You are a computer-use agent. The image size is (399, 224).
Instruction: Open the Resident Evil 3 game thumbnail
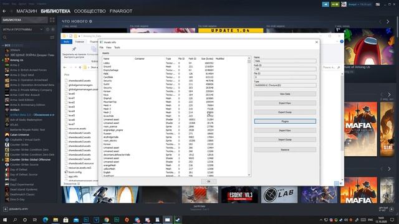(239, 195)
